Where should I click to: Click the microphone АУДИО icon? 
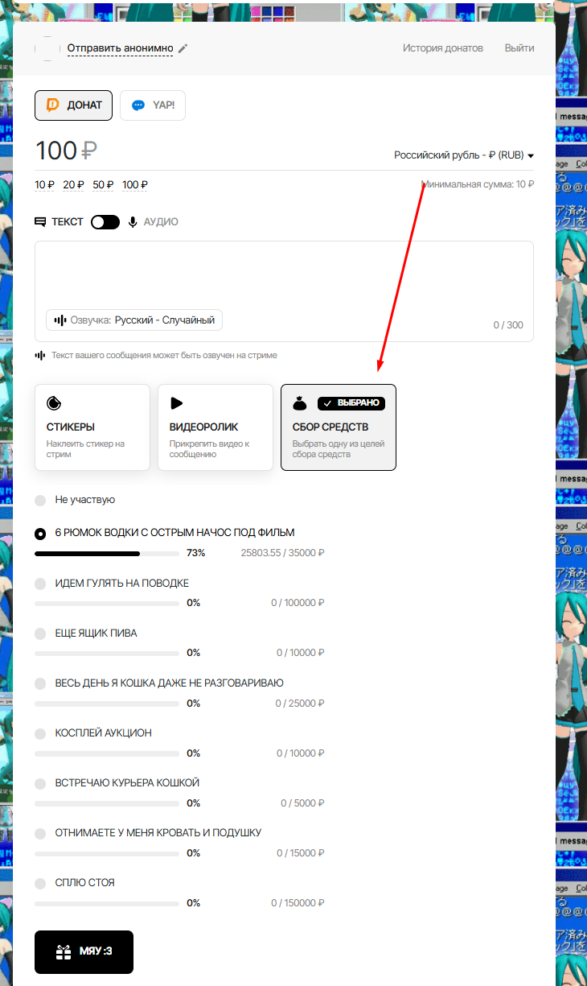[133, 222]
